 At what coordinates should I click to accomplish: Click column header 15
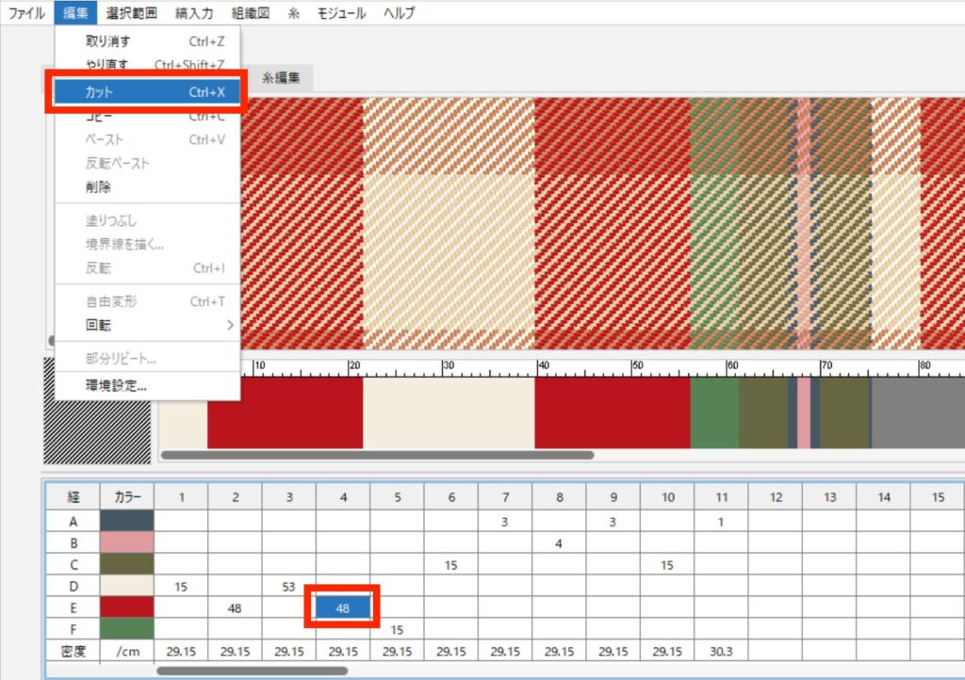pyautogui.click(x=938, y=496)
